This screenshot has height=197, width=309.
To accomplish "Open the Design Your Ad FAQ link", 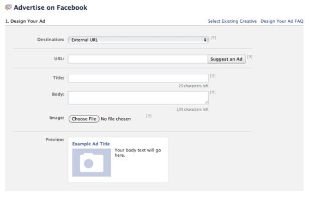I will tap(282, 21).
